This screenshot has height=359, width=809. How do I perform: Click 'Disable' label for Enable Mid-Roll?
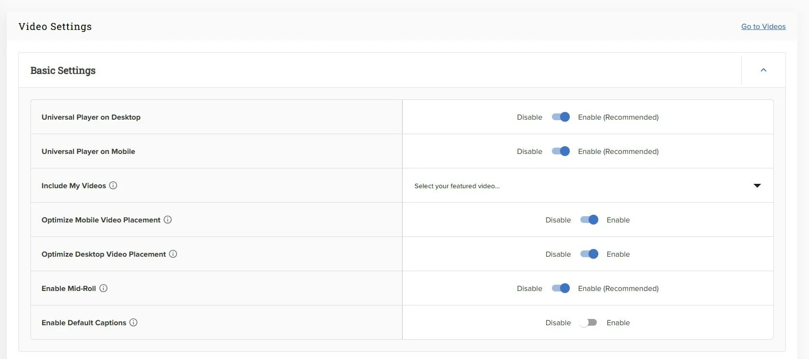point(529,289)
